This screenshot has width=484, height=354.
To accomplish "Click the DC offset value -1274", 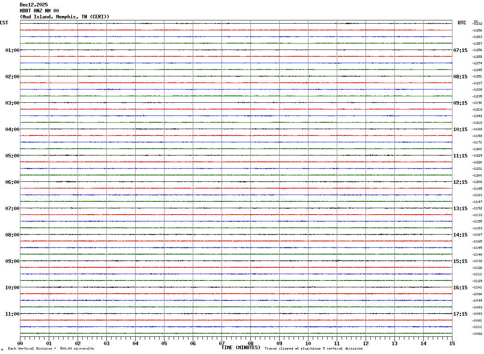I will (x=477, y=63).
